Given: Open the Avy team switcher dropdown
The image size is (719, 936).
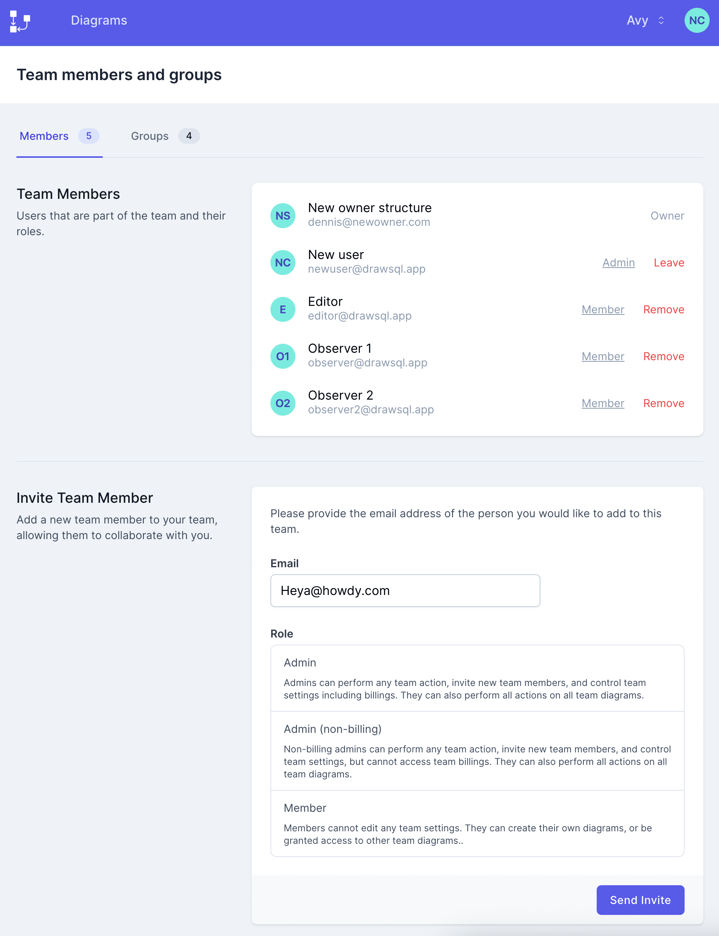Looking at the screenshot, I should [x=646, y=21].
